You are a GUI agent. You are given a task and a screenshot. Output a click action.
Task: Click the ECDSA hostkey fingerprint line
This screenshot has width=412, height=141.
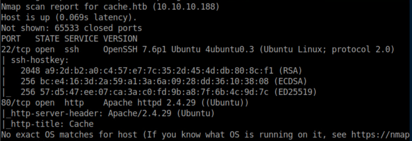(163, 82)
